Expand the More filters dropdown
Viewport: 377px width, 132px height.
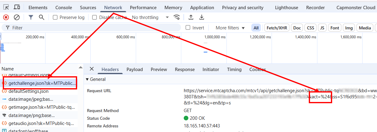[230, 28]
